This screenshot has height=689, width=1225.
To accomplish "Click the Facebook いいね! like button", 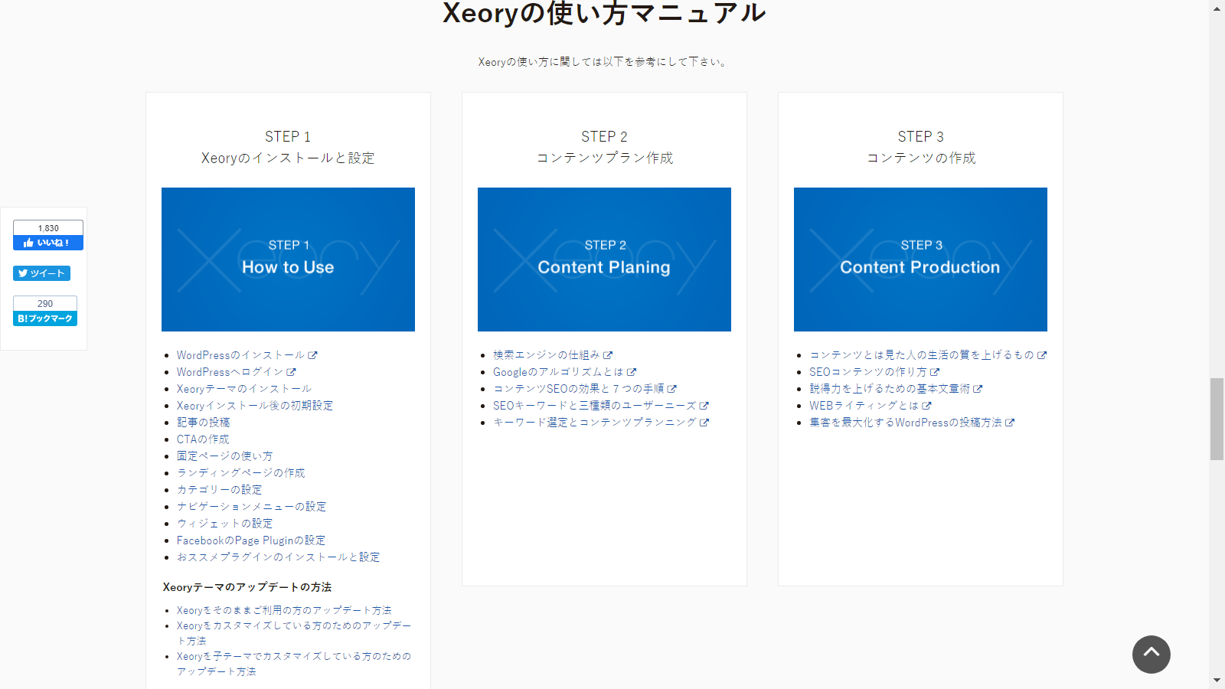I will pos(48,243).
